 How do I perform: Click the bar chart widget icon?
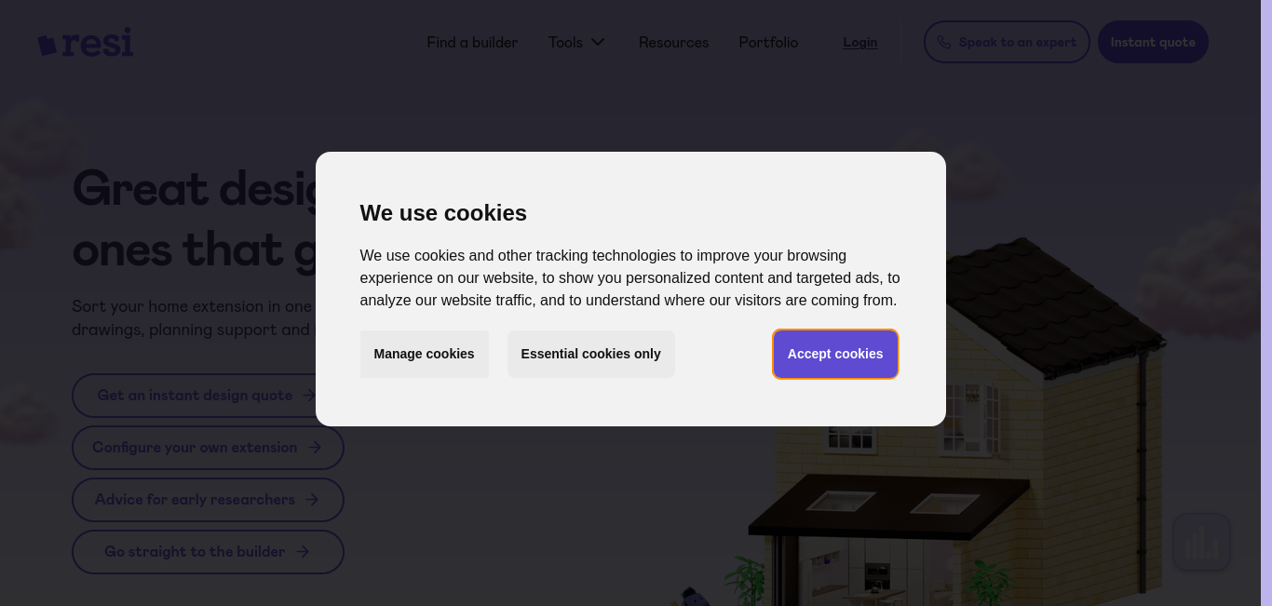(x=1201, y=542)
